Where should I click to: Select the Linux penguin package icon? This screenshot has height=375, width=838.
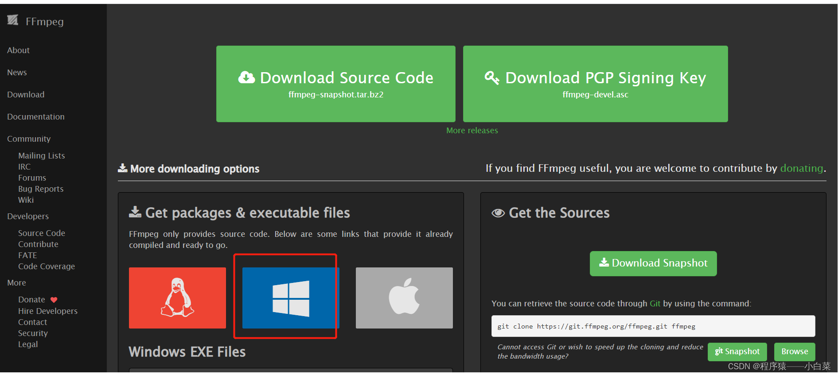(177, 298)
